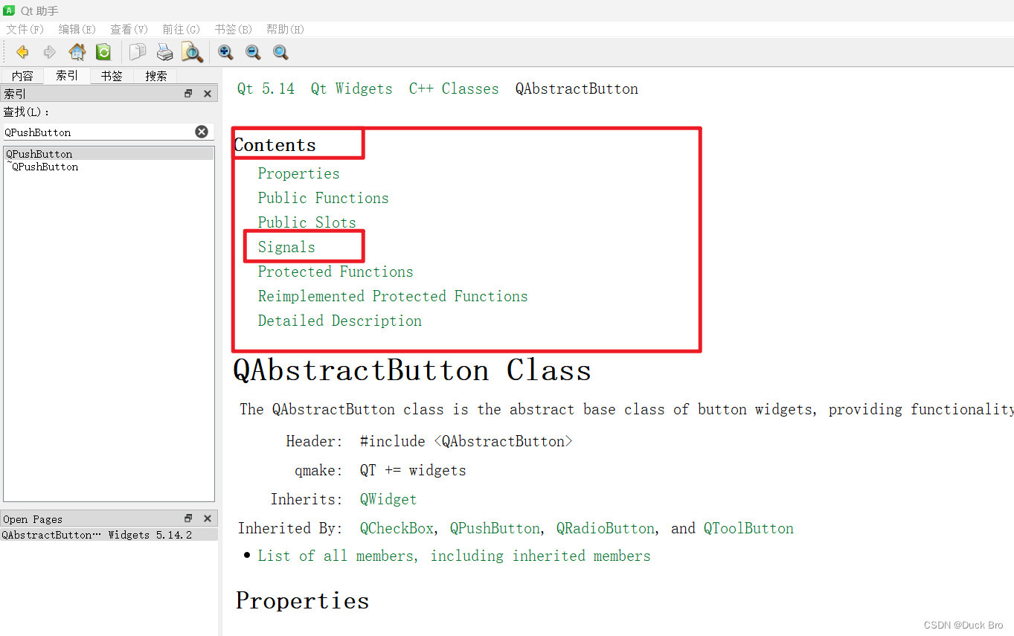Click the Properties section heading at bottom
1014x636 pixels.
[302, 601]
